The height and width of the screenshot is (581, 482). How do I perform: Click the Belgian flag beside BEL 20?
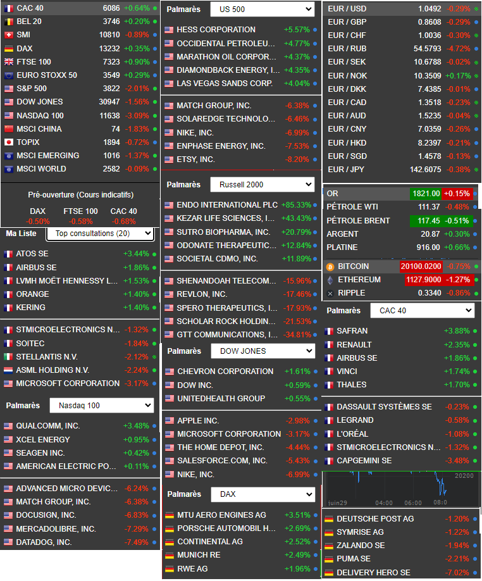(x=9, y=22)
